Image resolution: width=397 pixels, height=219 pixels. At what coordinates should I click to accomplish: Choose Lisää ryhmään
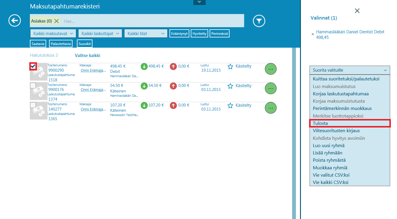[350, 153]
